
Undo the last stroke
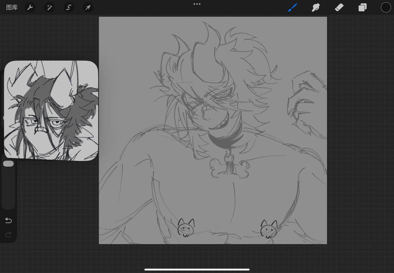[9, 220]
